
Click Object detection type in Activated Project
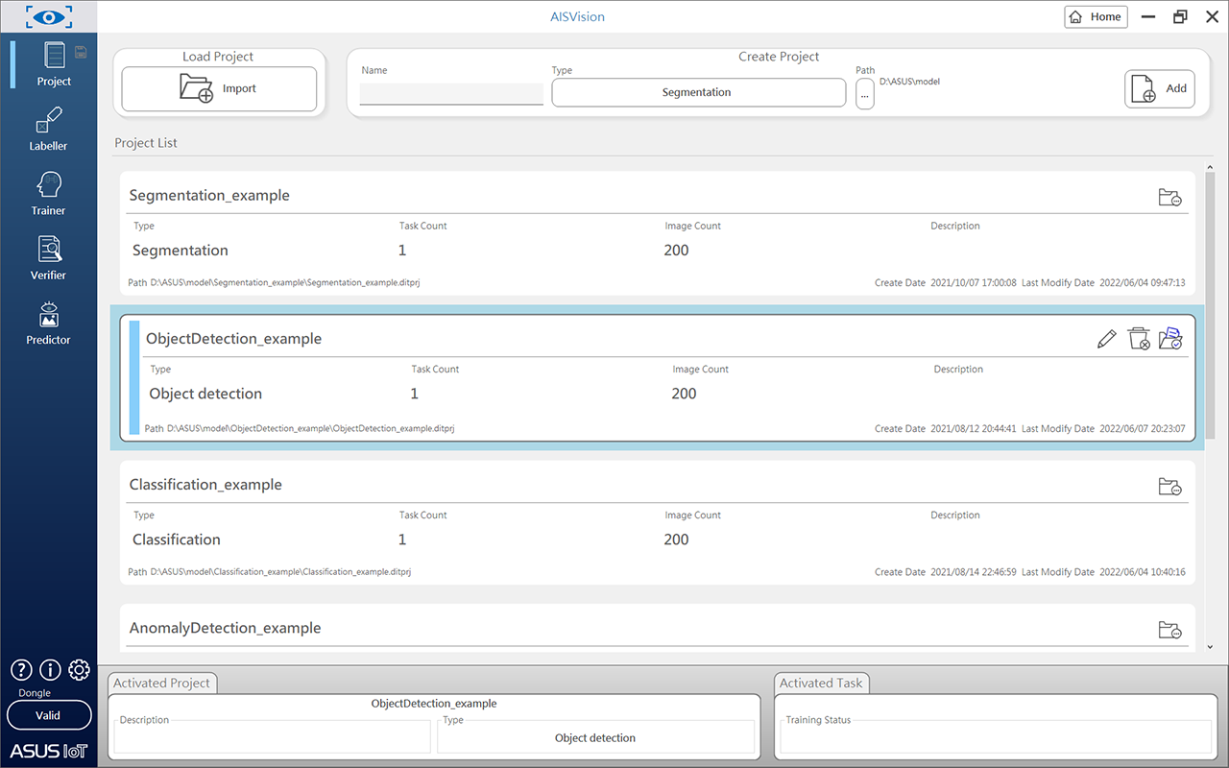(595, 738)
